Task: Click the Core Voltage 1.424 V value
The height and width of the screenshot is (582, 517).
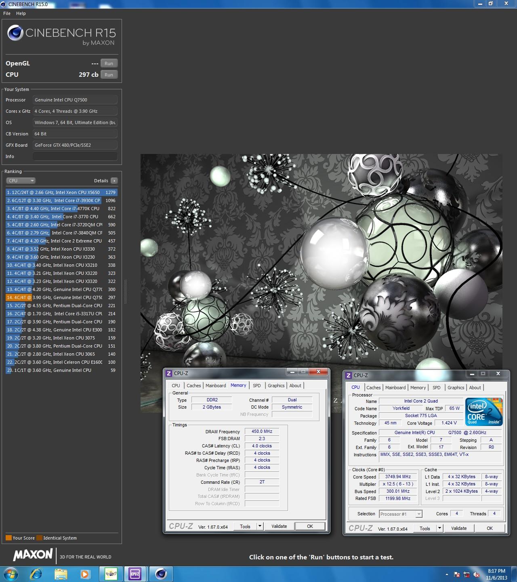Action: coord(449,423)
